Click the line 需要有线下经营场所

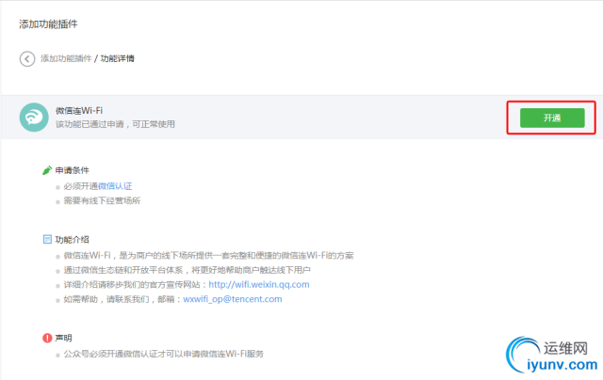(102, 200)
